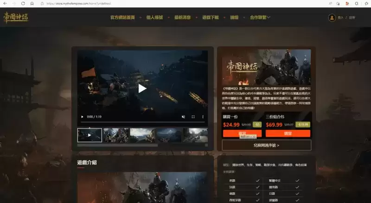Screen dimensions: 371x203
Task: Reload the page with the refresh icon
Action: point(23,3)
